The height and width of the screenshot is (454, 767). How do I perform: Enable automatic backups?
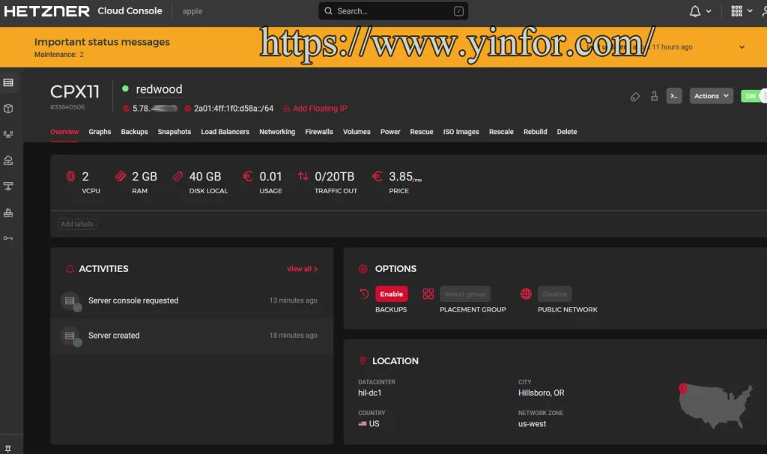click(x=391, y=294)
